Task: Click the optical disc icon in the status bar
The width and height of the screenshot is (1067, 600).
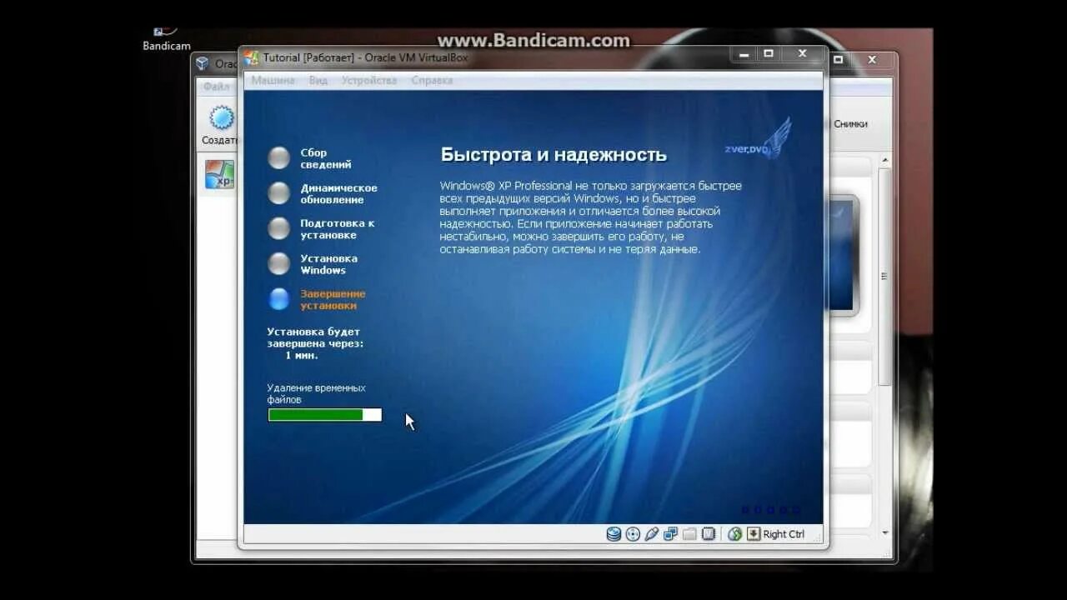Action: coord(633,534)
